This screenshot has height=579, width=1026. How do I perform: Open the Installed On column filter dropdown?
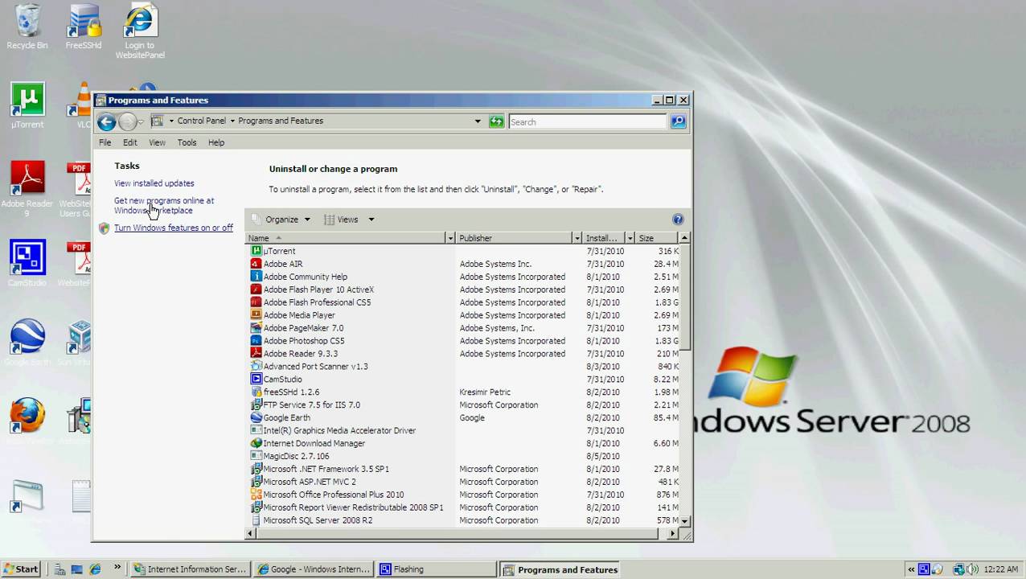click(630, 238)
